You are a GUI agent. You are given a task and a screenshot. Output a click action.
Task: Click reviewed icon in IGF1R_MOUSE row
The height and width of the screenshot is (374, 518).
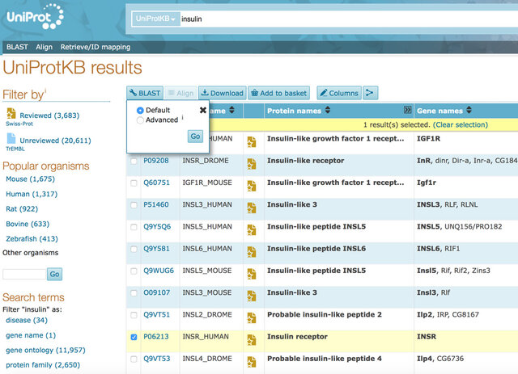click(252, 186)
